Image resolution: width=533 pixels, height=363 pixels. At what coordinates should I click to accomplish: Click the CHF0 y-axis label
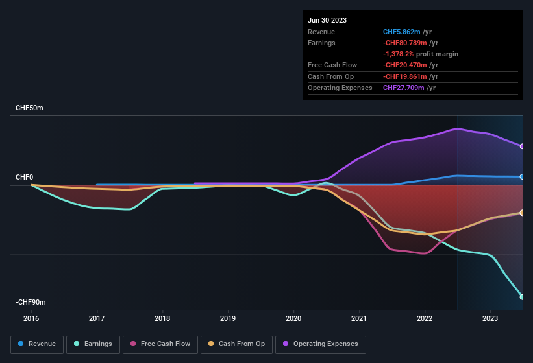pos(25,177)
